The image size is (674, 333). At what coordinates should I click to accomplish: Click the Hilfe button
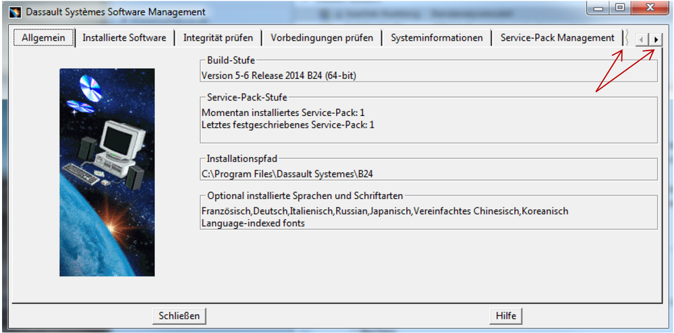coord(506,316)
